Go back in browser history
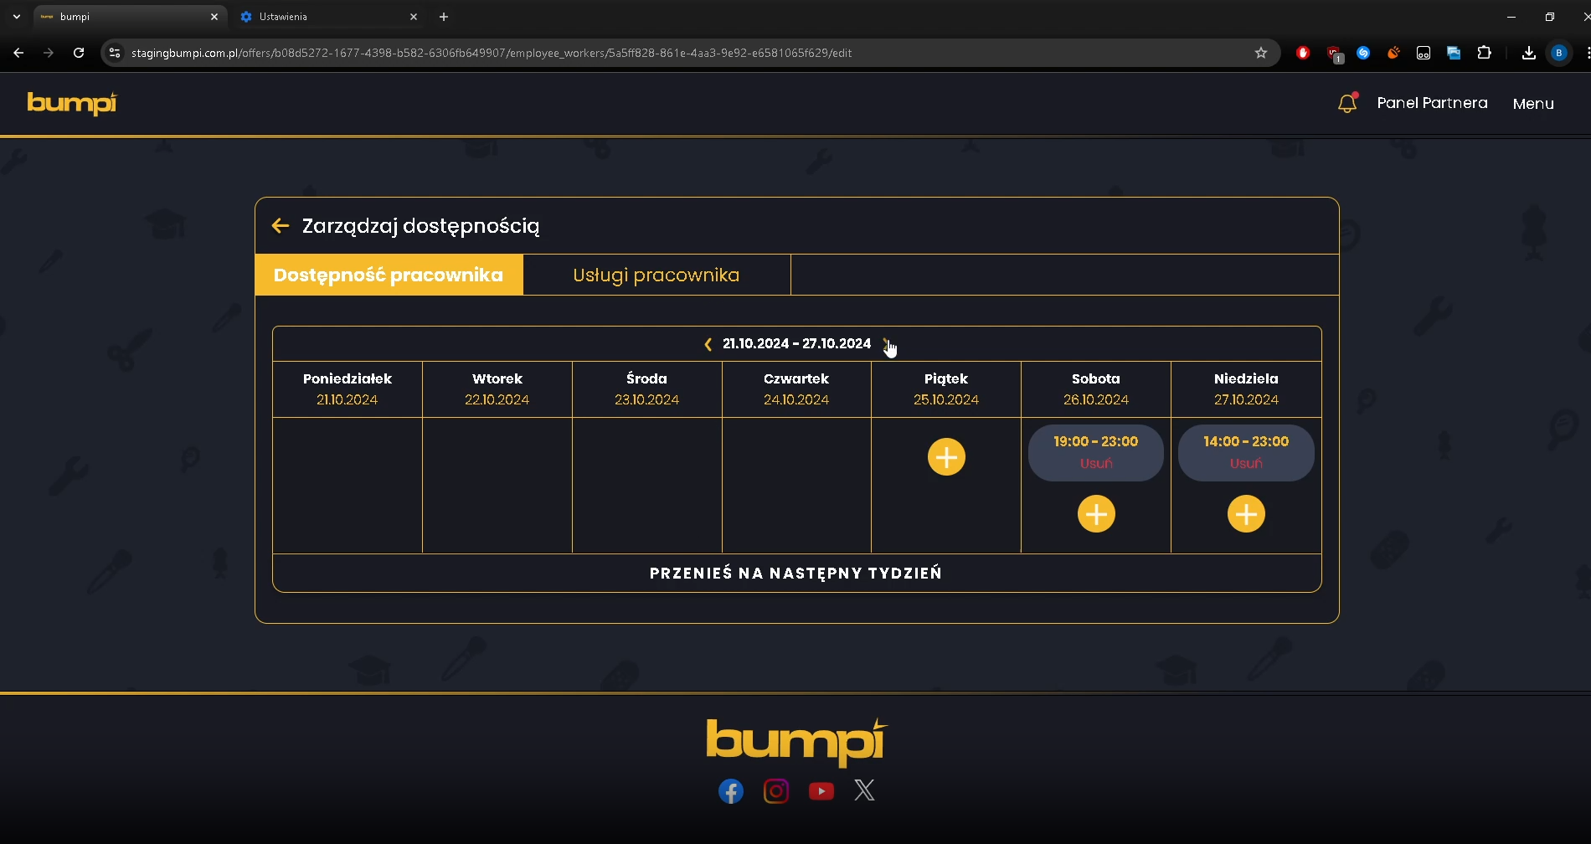1591x844 pixels. (18, 53)
